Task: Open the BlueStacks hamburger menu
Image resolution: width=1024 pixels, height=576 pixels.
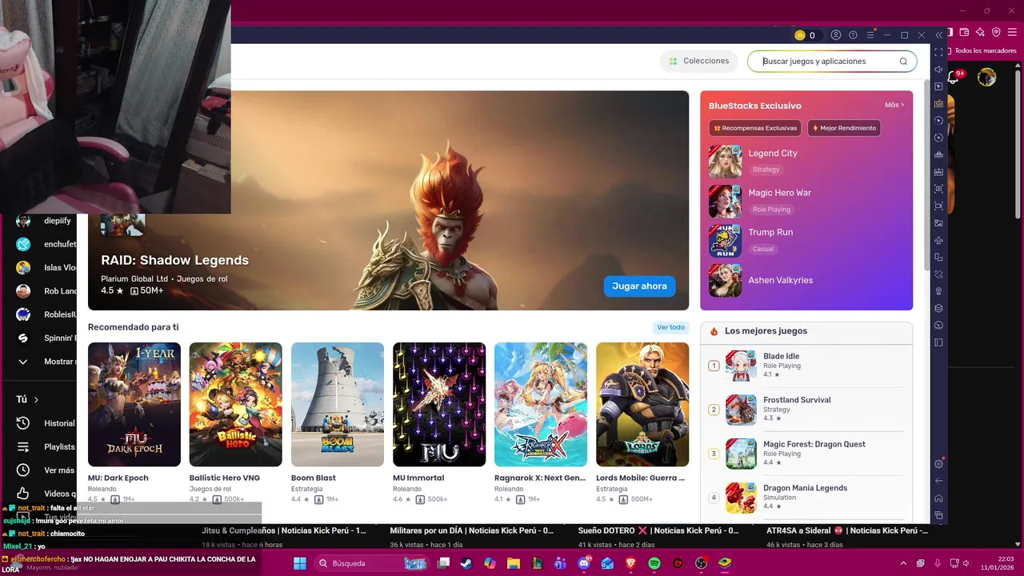Action: coord(870,35)
